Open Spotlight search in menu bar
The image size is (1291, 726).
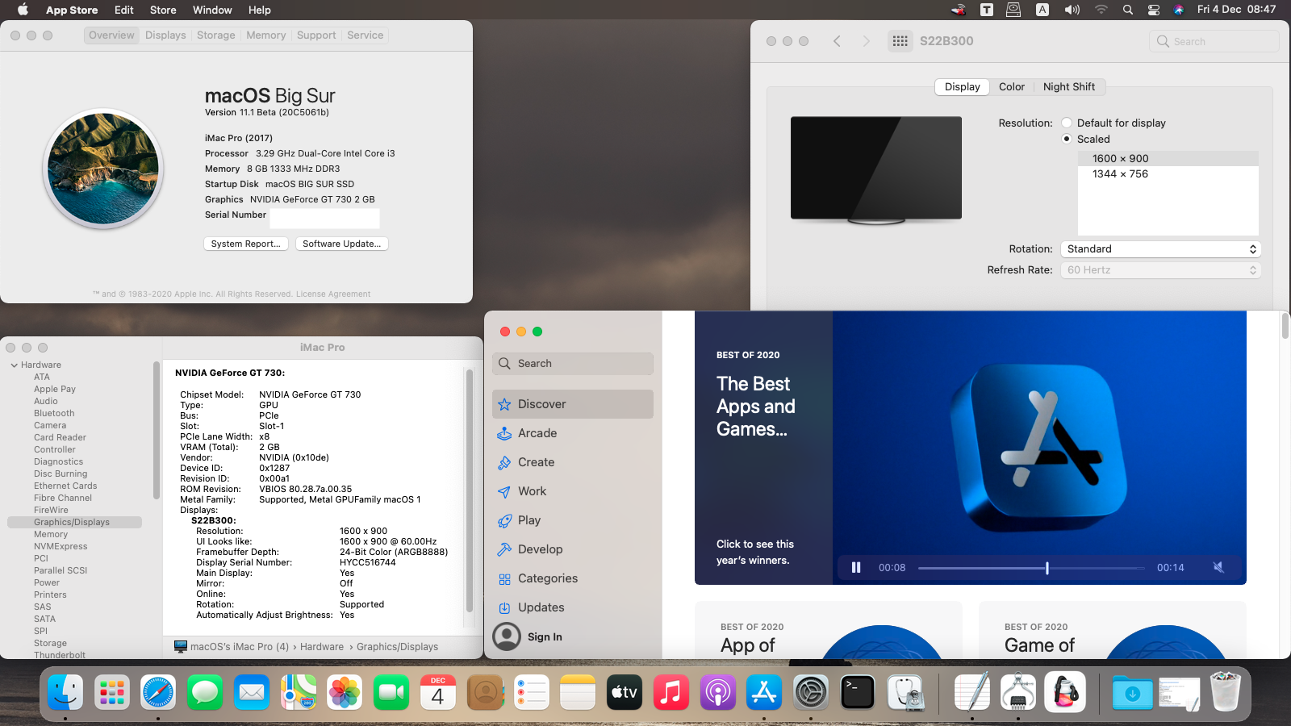[1128, 10]
